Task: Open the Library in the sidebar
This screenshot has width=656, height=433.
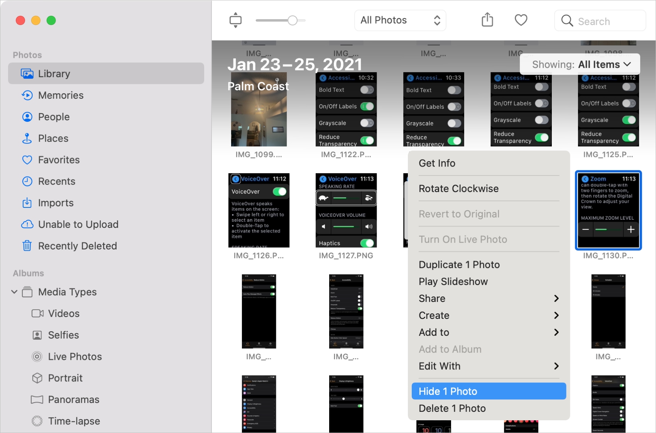Action: 106,74
